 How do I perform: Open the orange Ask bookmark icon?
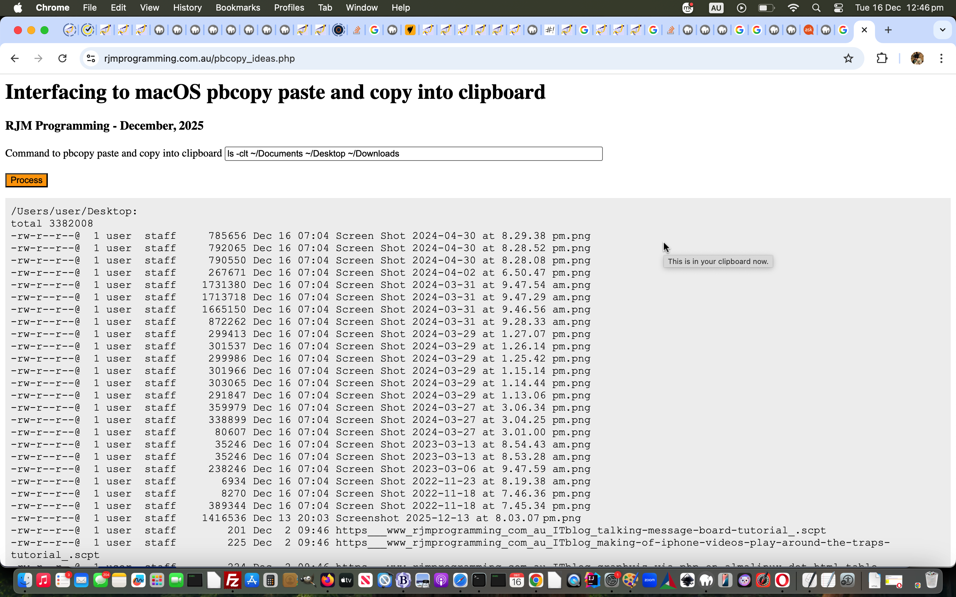809,30
